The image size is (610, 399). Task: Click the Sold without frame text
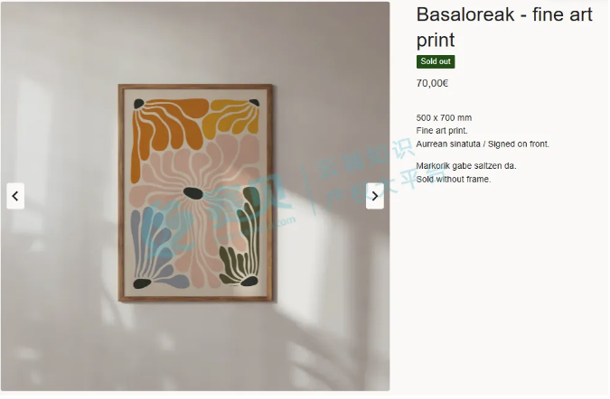coord(454,179)
